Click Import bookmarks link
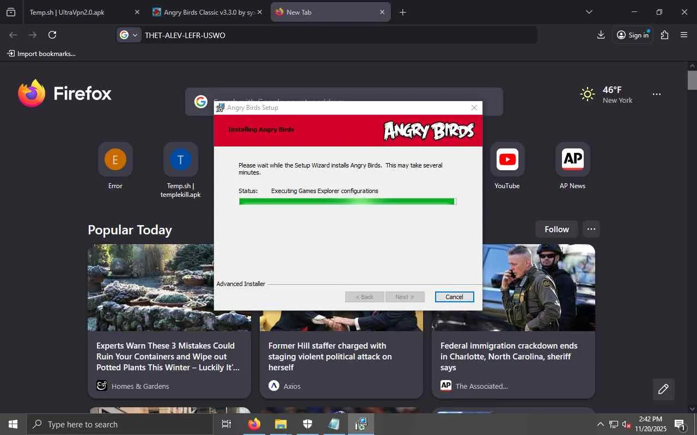The width and height of the screenshot is (697, 435). (41, 54)
